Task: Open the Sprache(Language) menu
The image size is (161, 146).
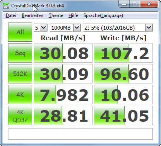Action: [103, 15]
